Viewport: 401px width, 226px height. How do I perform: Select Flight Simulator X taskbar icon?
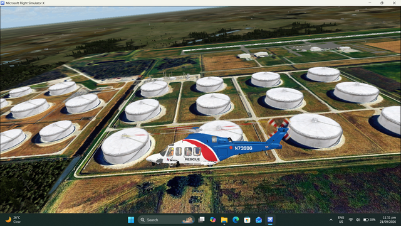click(270, 220)
